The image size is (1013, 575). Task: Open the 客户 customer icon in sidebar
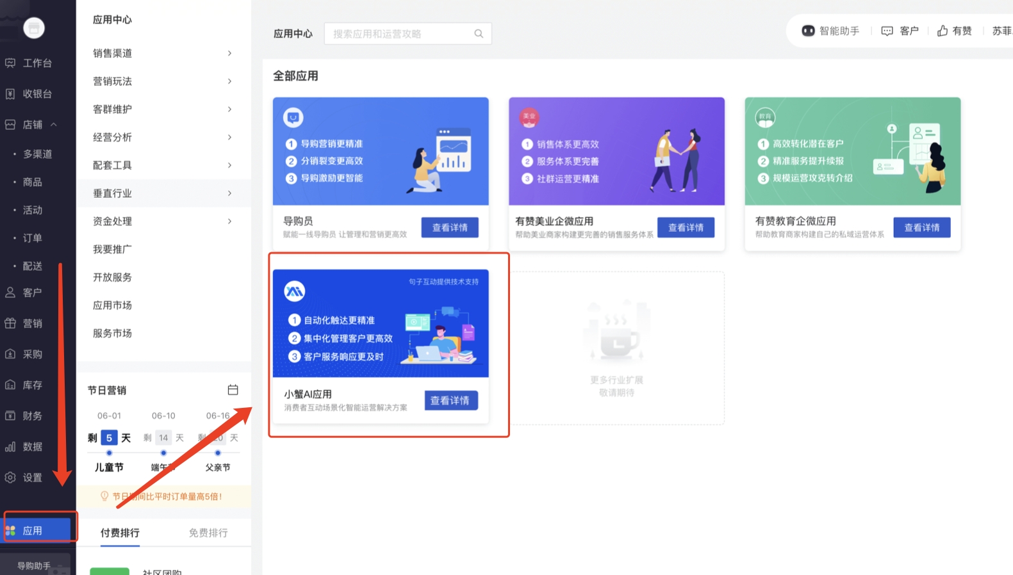(10, 293)
